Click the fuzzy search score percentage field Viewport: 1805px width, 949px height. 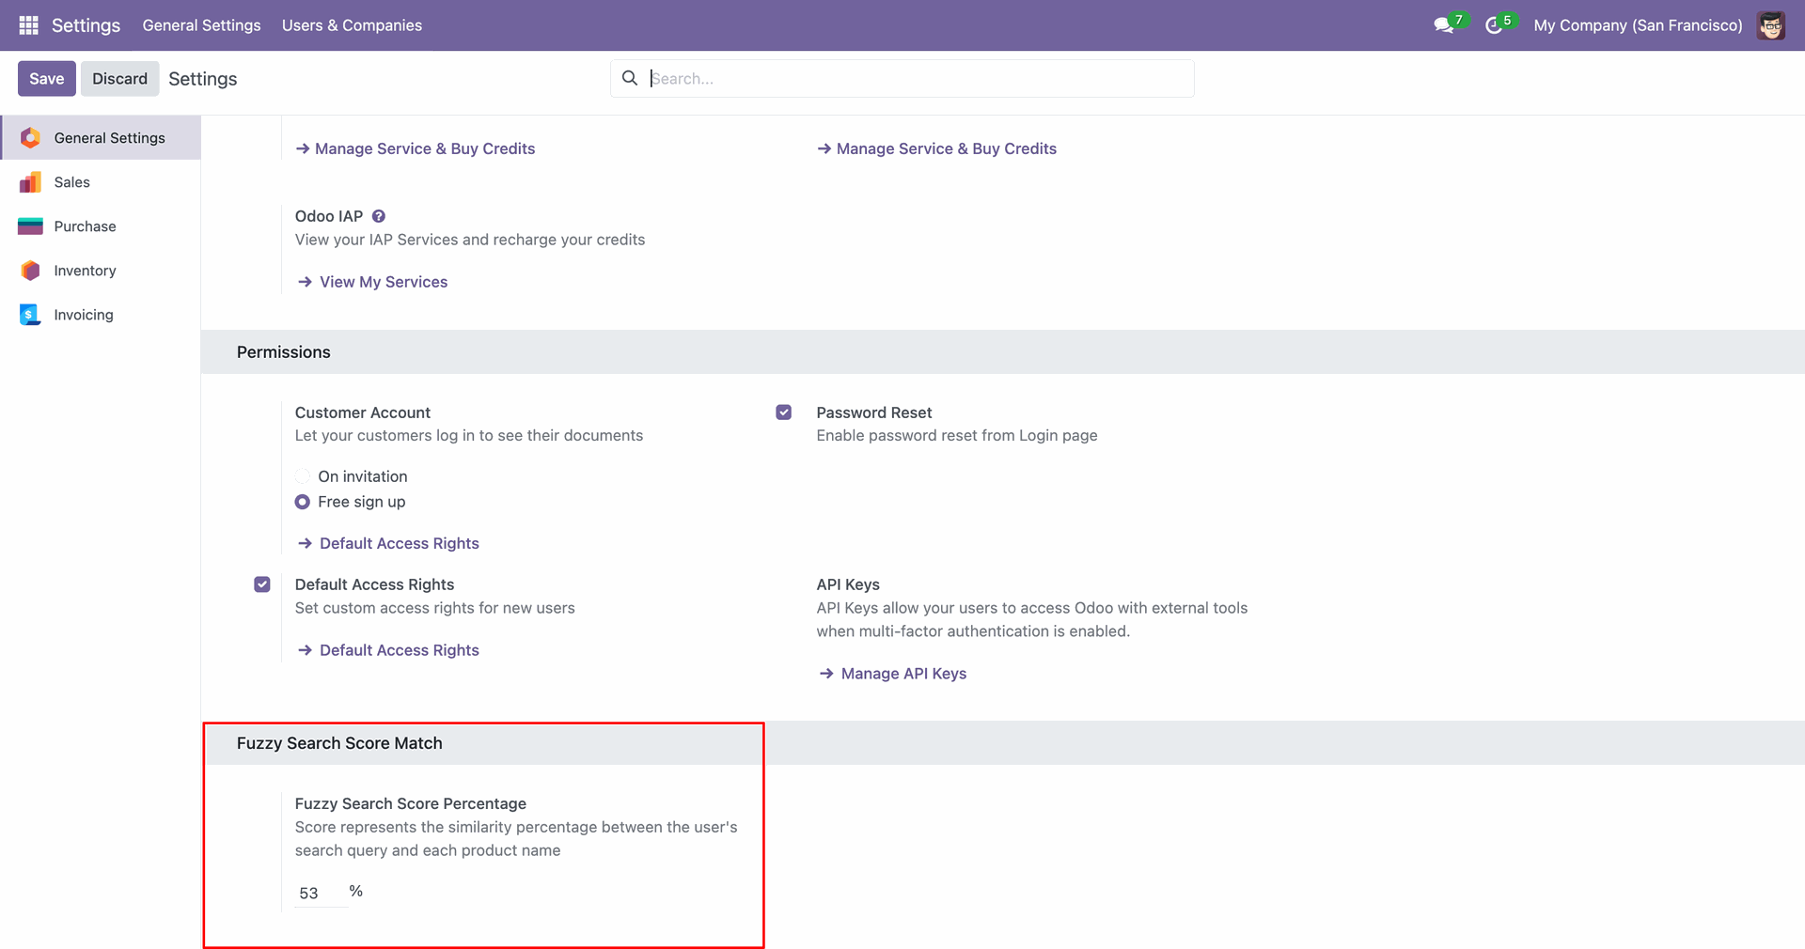tap(319, 893)
